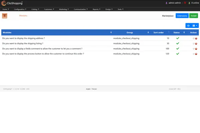Open the table columns dropdown
The width and height of the screenshot is (200, 133).
pos(195,25)
